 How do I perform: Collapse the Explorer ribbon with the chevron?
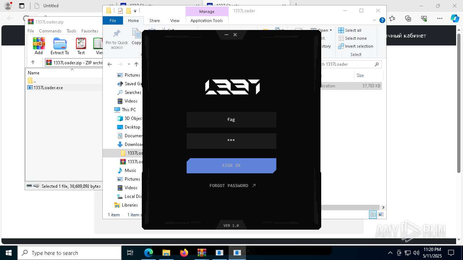(x=375, y=21)
